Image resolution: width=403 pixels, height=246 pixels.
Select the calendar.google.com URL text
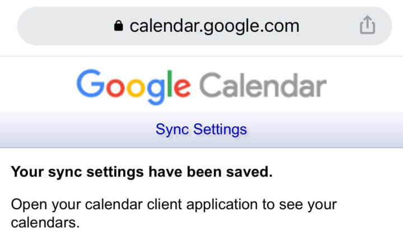coord(214,26)
